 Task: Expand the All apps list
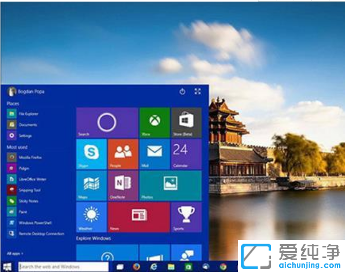click(x=15, y=253)
